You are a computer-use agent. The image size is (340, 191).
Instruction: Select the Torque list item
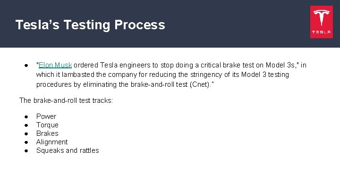[x=47, y=125]
